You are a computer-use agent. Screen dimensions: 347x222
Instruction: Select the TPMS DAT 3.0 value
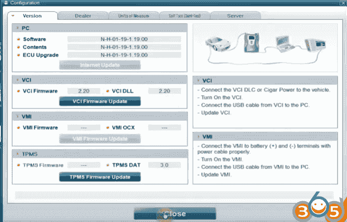point(165,165)
